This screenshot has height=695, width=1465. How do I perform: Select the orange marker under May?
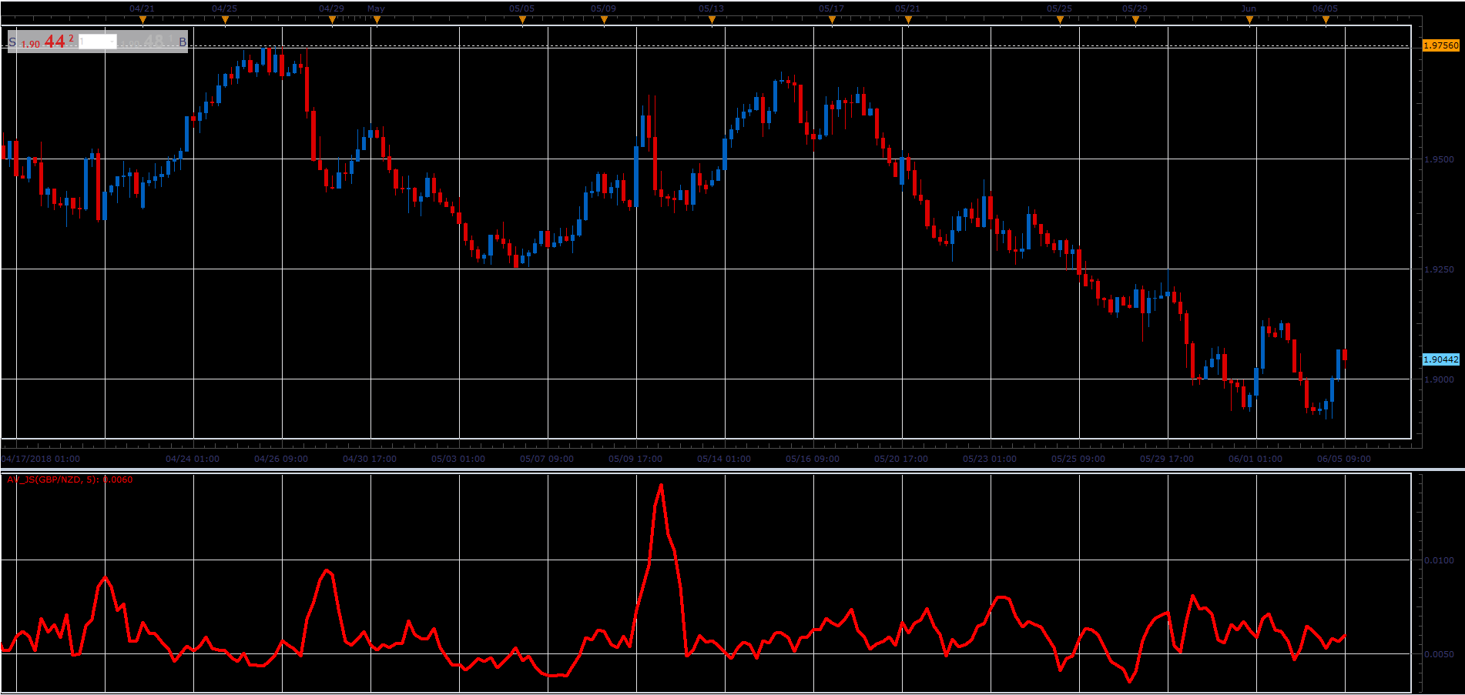coord(377,21)
